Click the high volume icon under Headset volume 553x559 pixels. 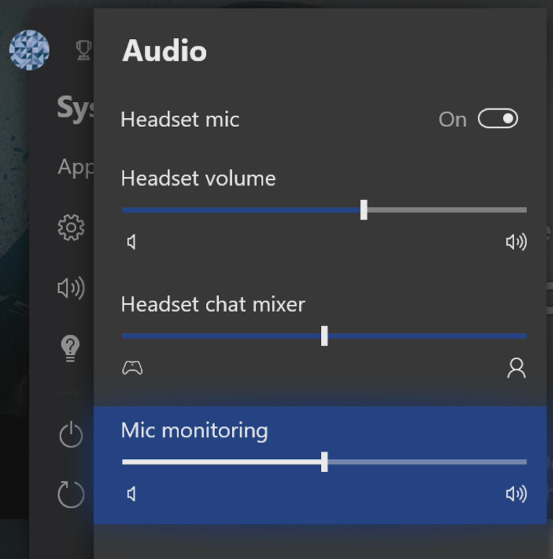tap(516, 242)
